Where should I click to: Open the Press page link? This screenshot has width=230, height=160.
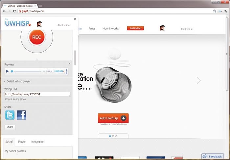92,29
